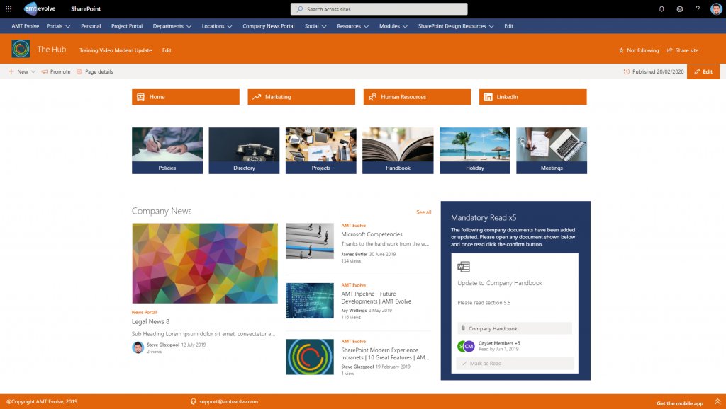Viewport: 726px width, 409px height.
Task: Open the help question mark icon
Action: tap(698, 8)
